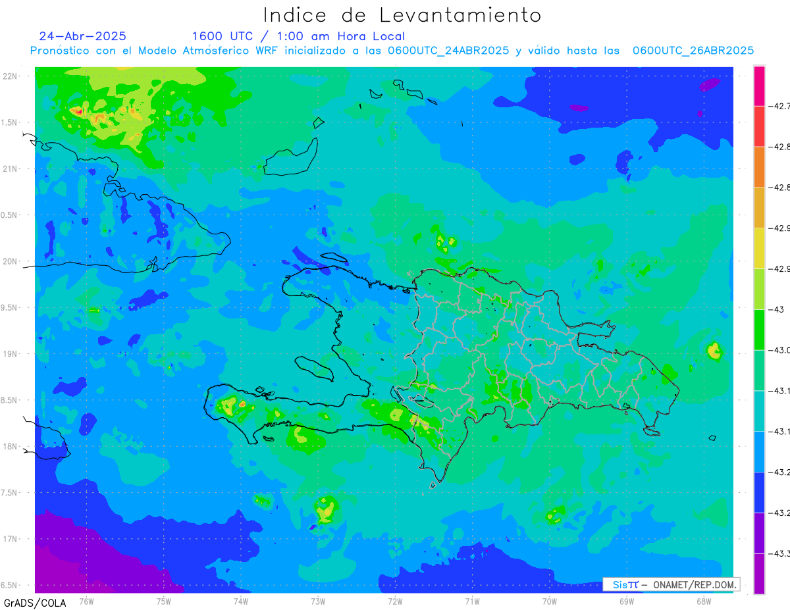Viewport: 790px width, 610px height.
Task: Click the cyan legend swatch between -43.1 labels
Action: [759, 411]
